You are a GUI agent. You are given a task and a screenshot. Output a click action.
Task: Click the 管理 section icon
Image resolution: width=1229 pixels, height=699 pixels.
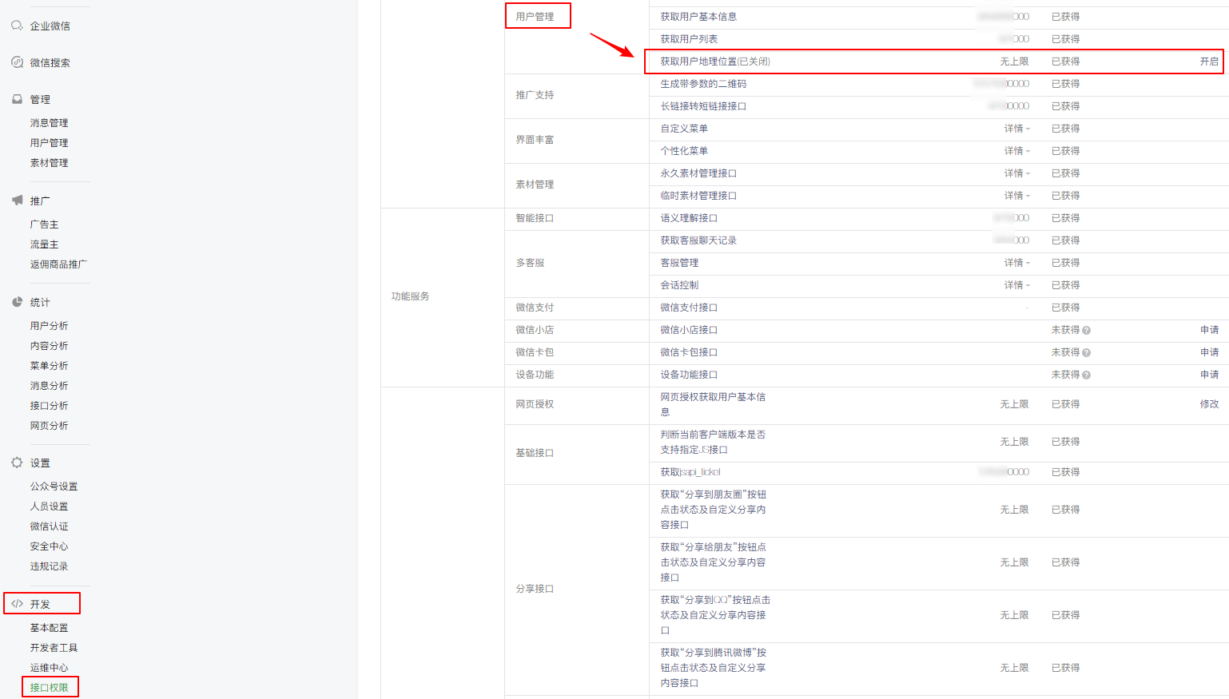[18, 99]
